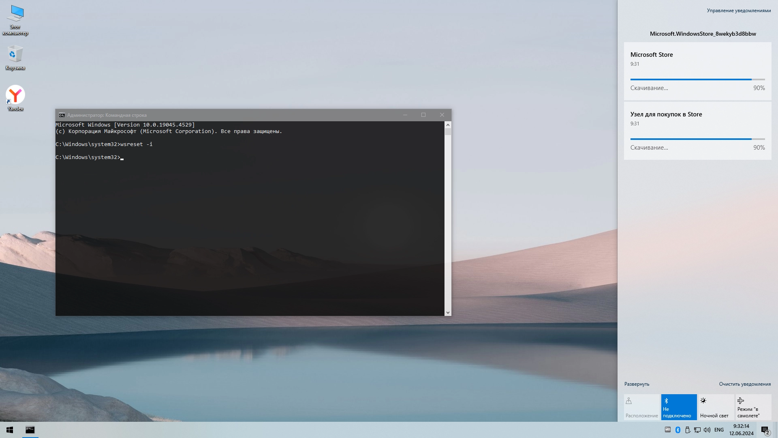
Task: Click the Command Prompt scrollbar down arrow
Action: 448,313
